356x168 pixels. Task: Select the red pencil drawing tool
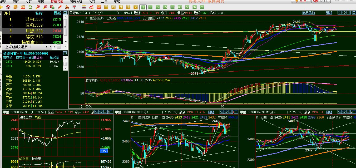[x=60, y=7]
